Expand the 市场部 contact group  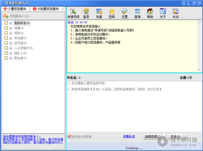(11, 38)
